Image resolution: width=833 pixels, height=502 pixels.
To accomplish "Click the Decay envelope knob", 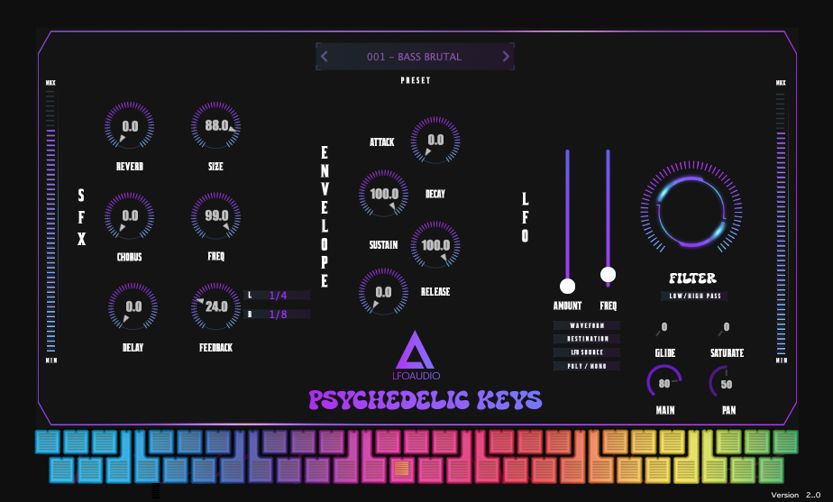I will coord(383,195).
